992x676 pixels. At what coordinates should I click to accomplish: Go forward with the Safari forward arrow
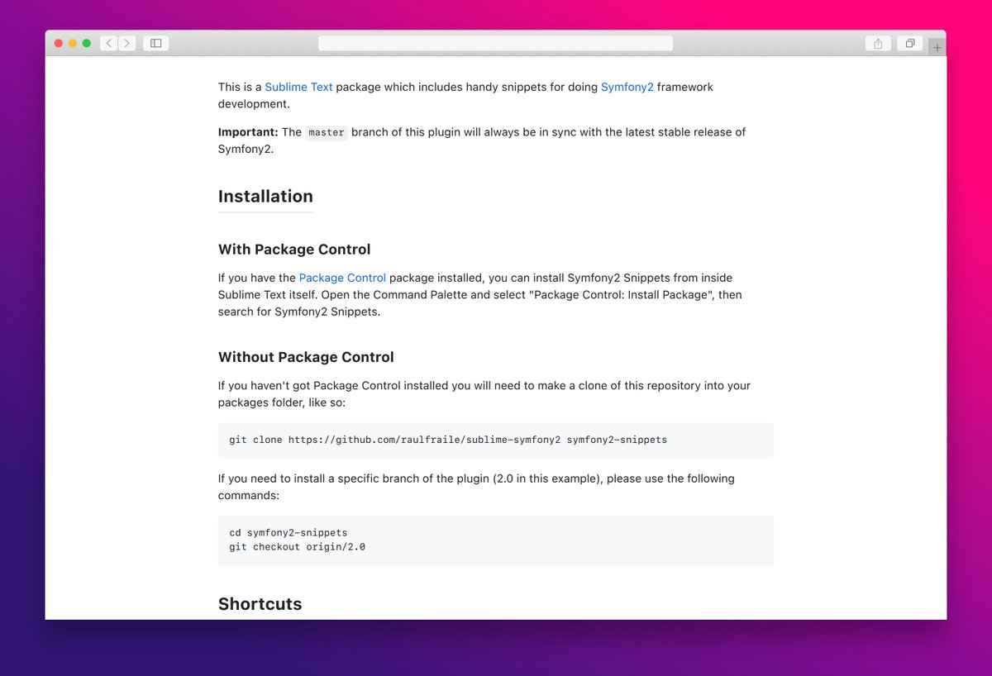click(x=127, y=43)
